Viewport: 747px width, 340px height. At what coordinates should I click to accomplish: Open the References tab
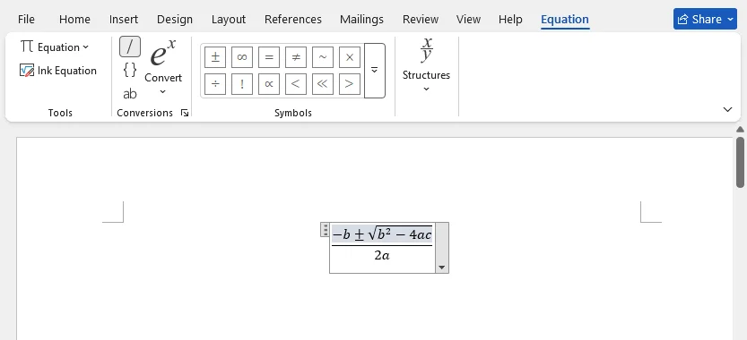293,20
